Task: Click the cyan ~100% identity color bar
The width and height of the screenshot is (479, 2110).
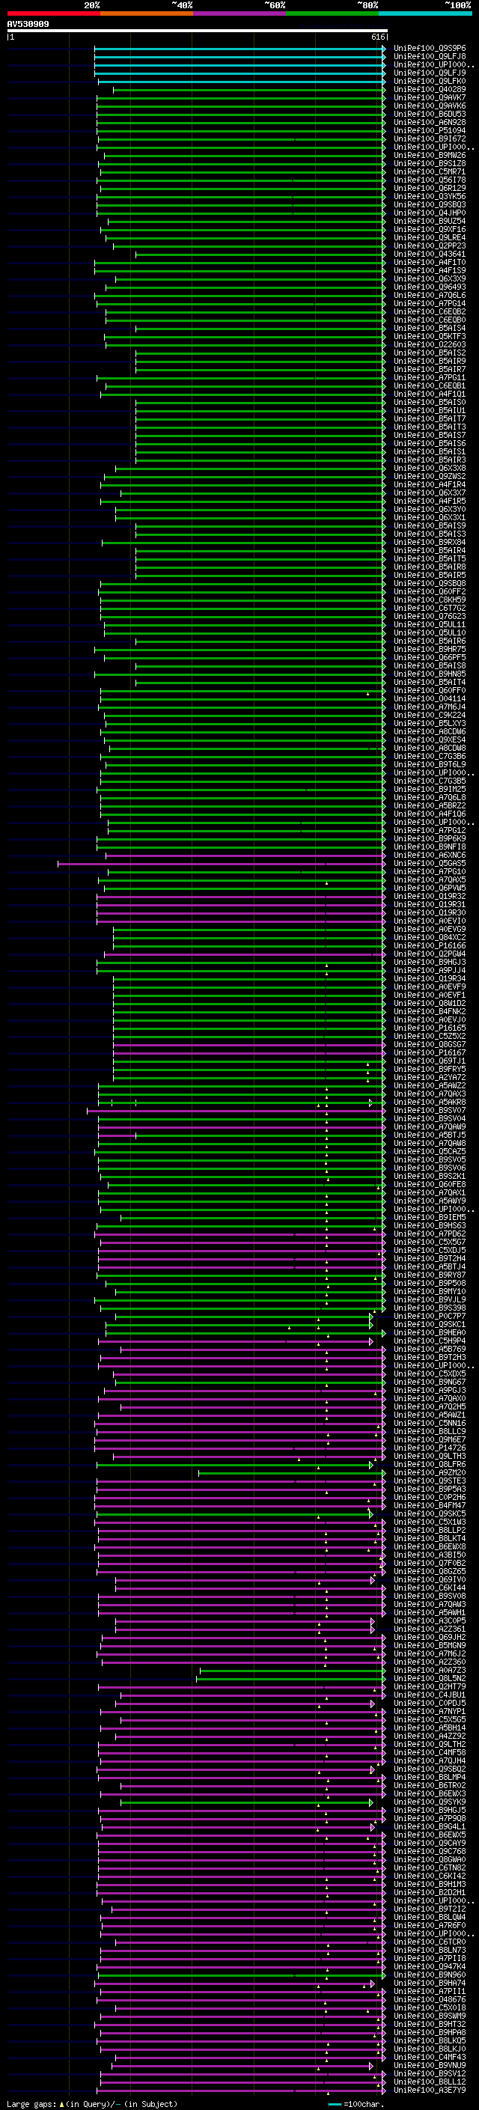Action: (x=425, y=13)
